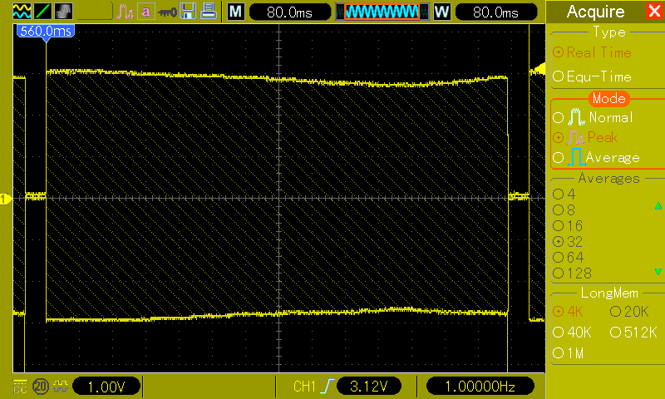The image size is (665, 399).
Task: Open the pulse measurement icon
Action: 125,12
